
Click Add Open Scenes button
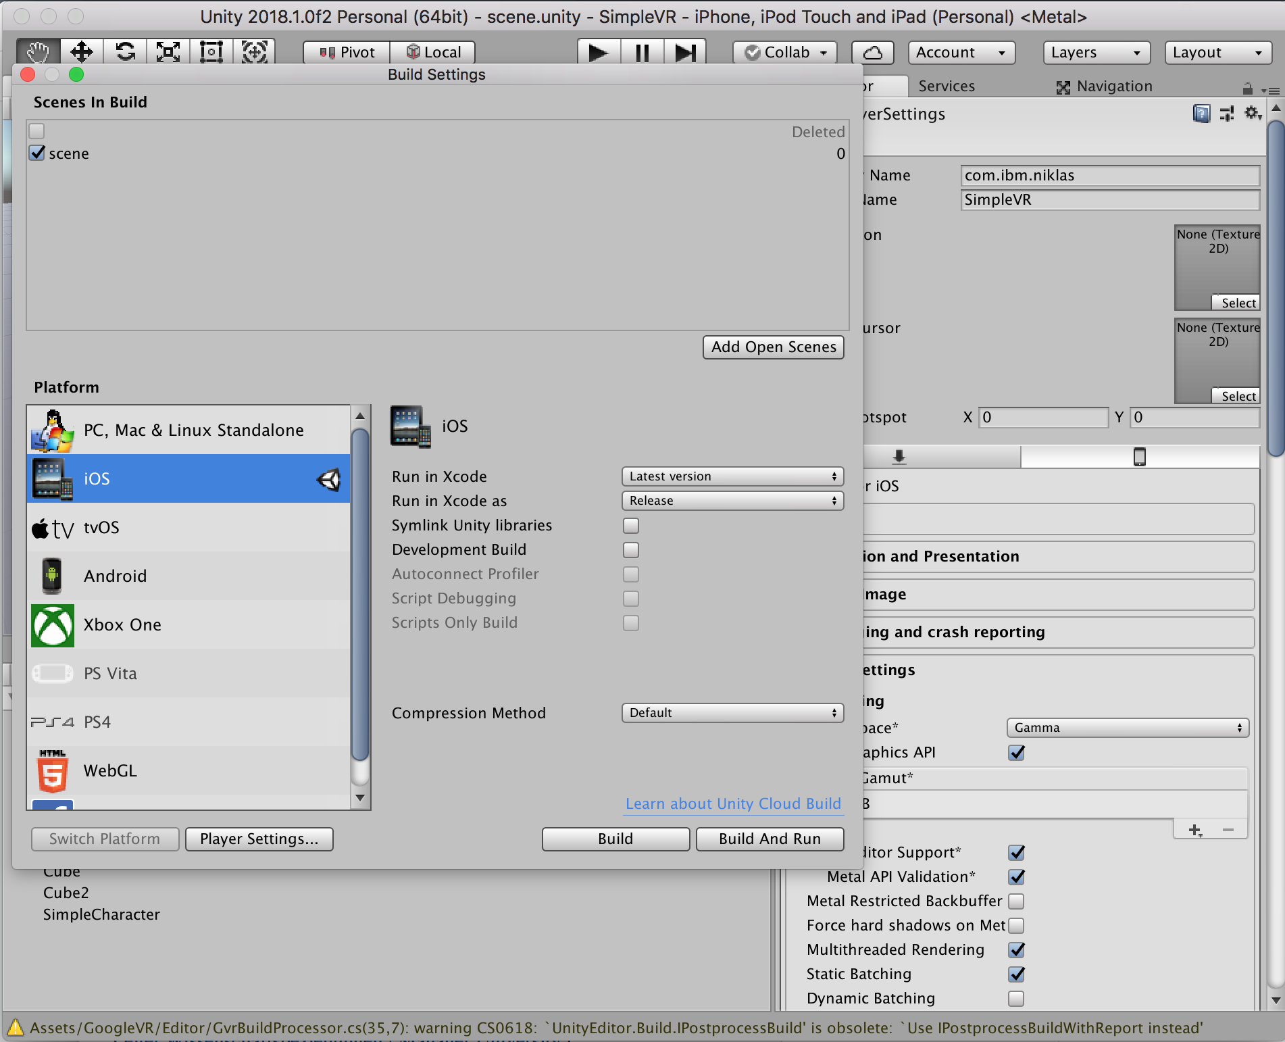tap(774, 347)
